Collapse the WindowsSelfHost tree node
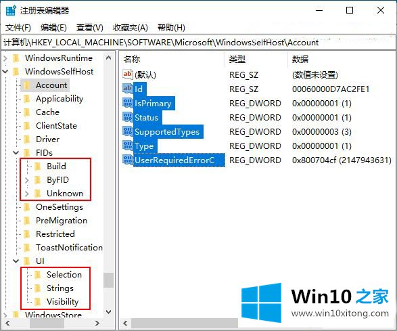 (5, 72)
